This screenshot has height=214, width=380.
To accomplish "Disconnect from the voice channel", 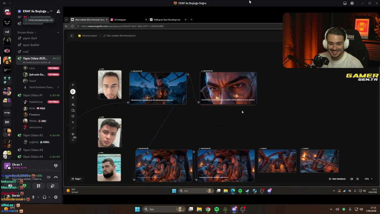I will [56, 177].
